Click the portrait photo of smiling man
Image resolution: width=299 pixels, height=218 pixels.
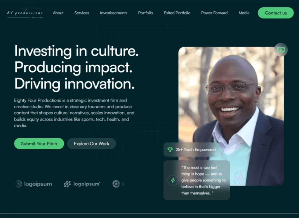pyautogui.click(x=231, y=116)
